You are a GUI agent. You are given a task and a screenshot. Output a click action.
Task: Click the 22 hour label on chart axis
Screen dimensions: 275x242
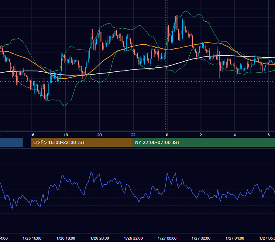point(133,135)
